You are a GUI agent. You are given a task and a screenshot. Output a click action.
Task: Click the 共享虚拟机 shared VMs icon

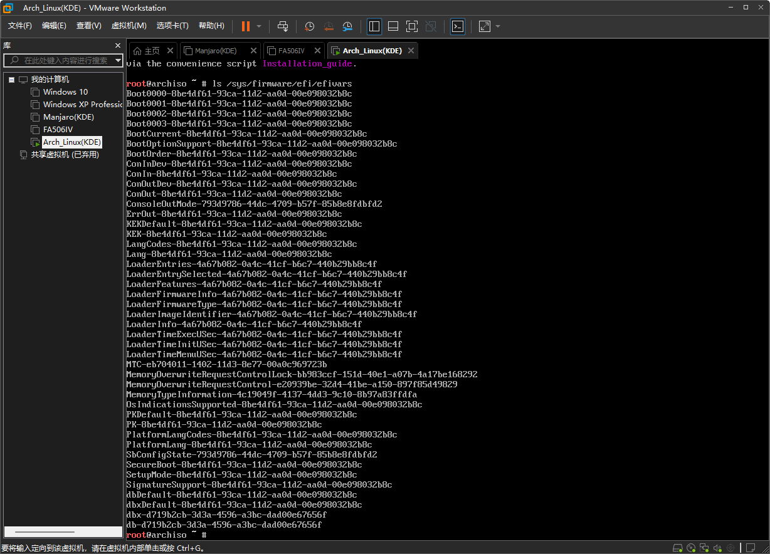24,155
